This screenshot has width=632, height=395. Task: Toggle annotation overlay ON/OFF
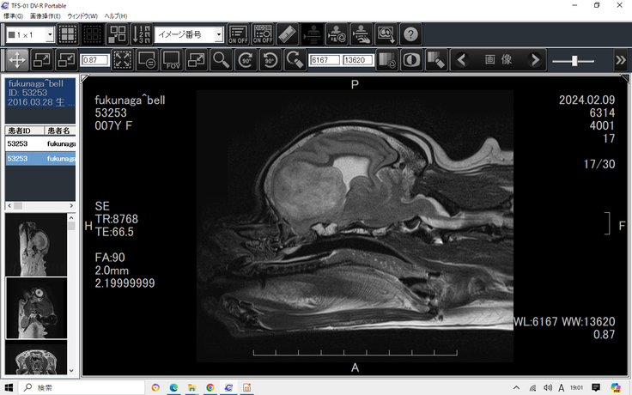click(x=239, y=34)
